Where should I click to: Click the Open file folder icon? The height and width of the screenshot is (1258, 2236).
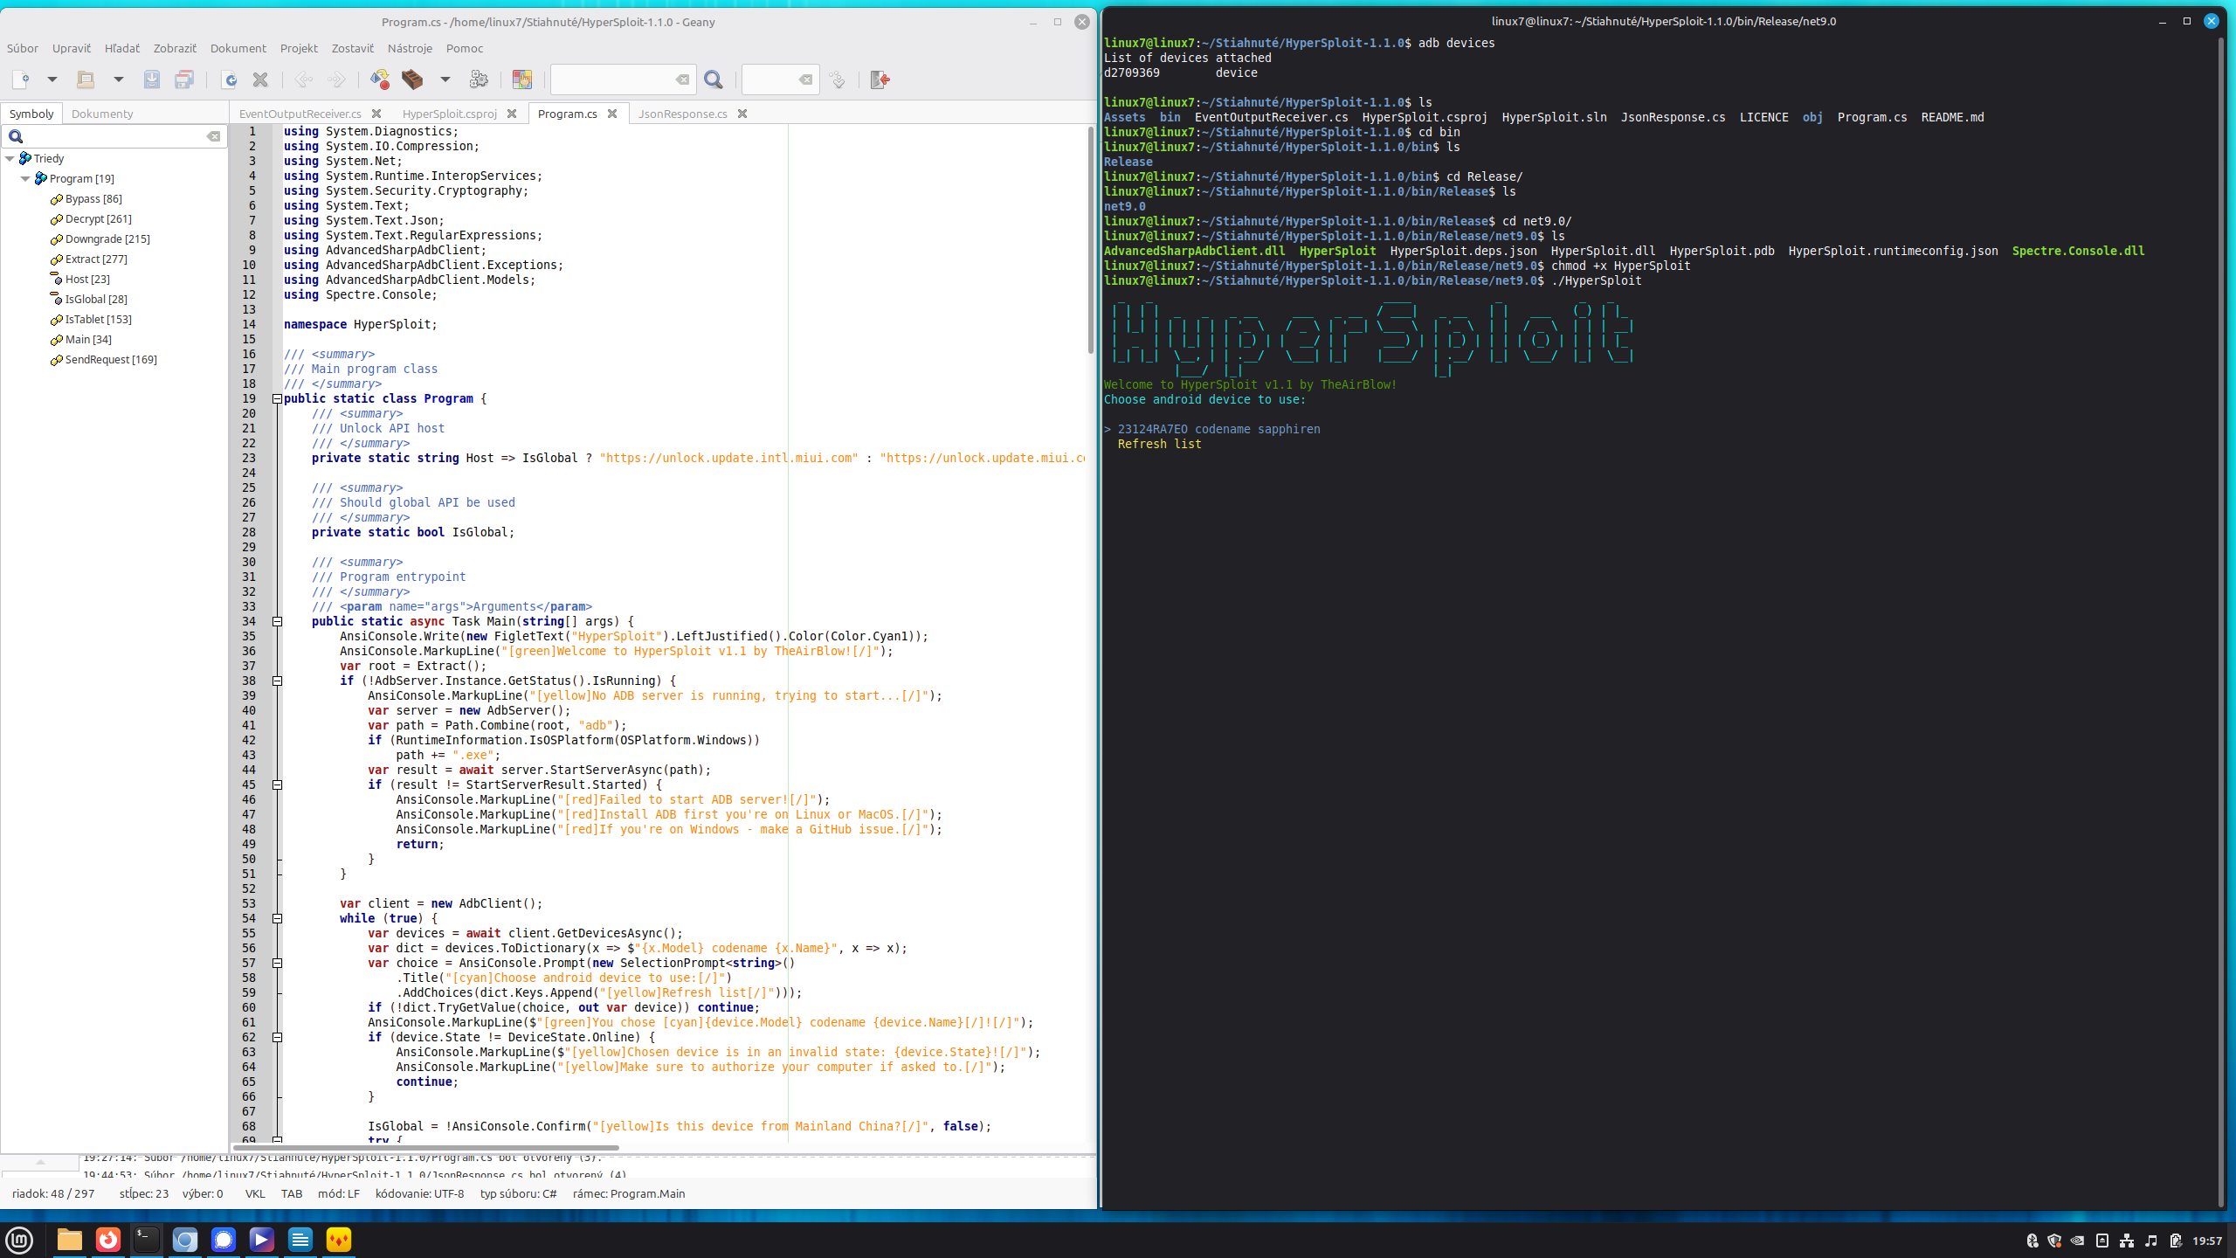pyautogui.click(x=86, y=79)
